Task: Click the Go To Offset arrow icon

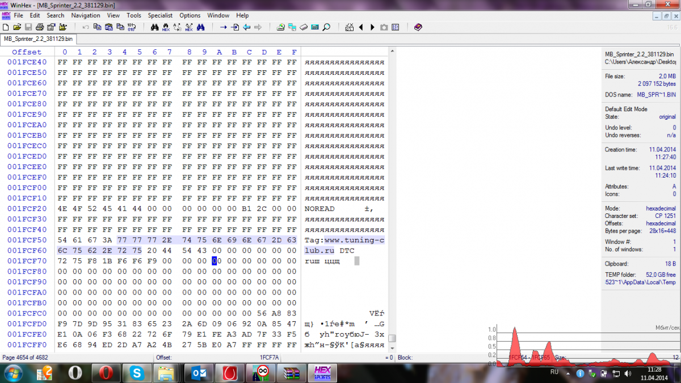Action: 223,27
